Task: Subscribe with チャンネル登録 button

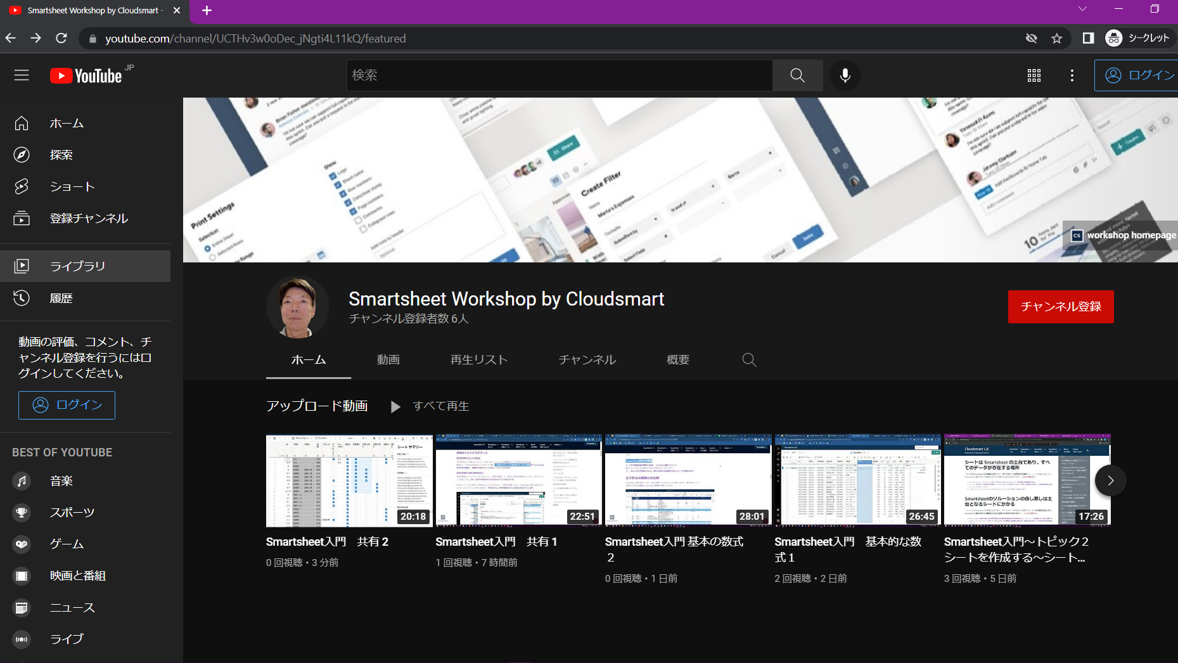Action: tap(1061, 307)
